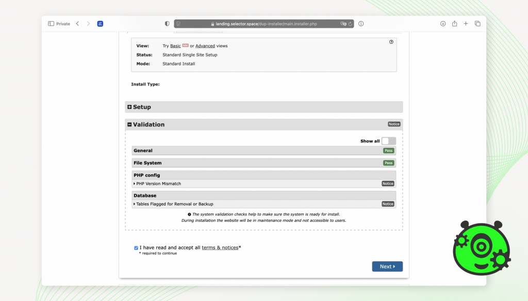Switch to the Basic view
Viewport: 528px width, 301px height.
click(x=175, y=46)
